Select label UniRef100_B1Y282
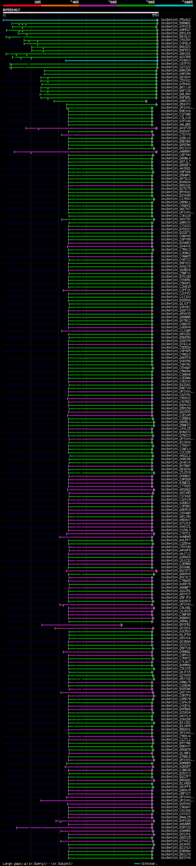Viewport: 196px width, 866px height. tap(176, 723)
